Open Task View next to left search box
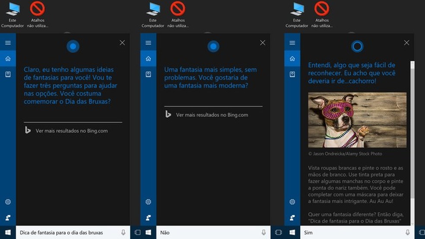 (137, 233)
